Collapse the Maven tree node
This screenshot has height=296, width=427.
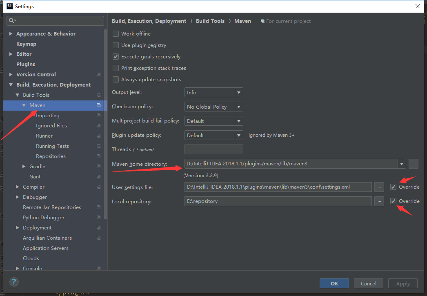coord(24,105)
